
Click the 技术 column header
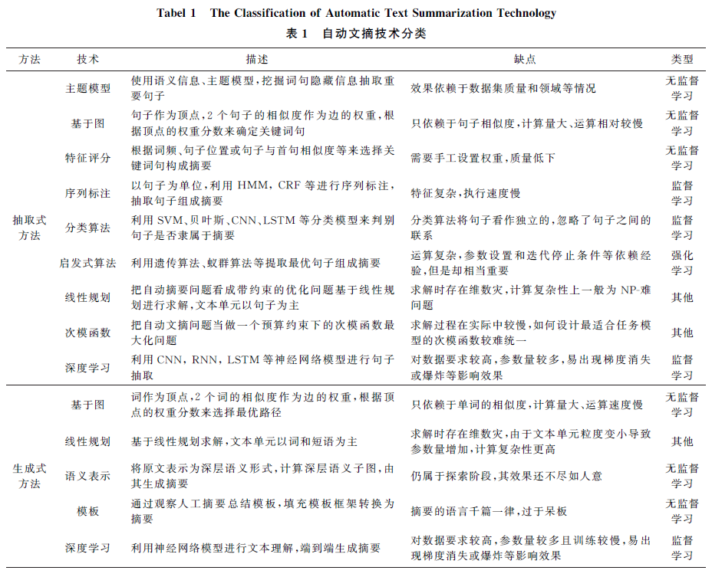88,60
